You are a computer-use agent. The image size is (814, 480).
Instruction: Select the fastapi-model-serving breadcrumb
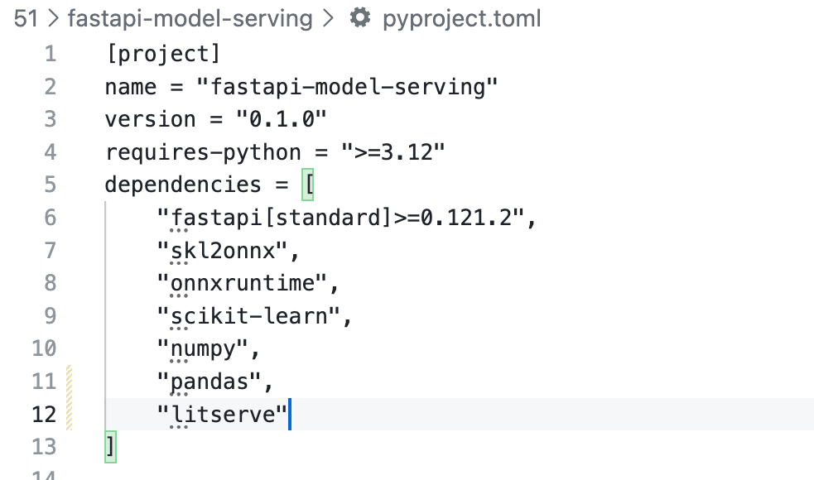[x=190, y=18]
